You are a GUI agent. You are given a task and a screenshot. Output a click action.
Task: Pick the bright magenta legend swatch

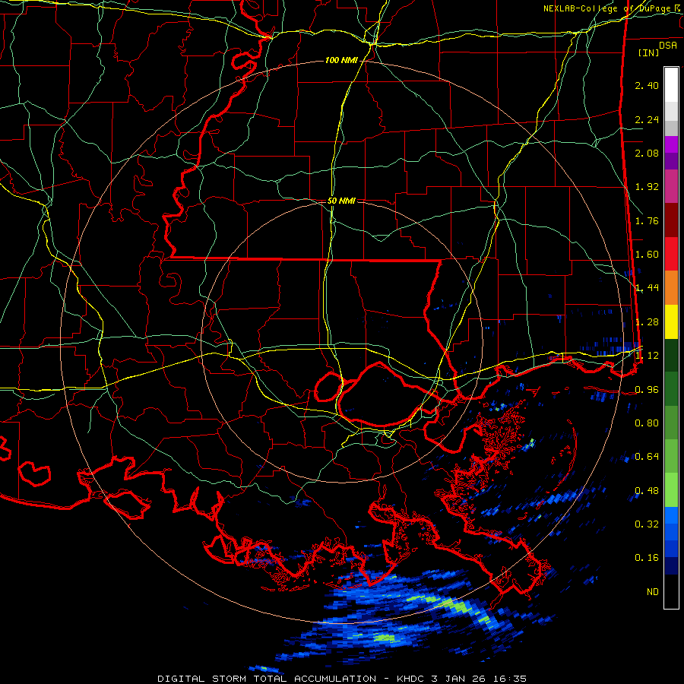[x=671, y=144]
